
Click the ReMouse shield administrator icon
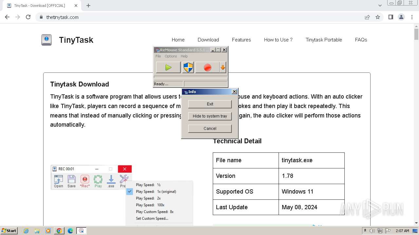pos(188,68)
